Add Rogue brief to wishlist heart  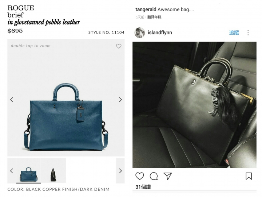click(x=119, y=46)
